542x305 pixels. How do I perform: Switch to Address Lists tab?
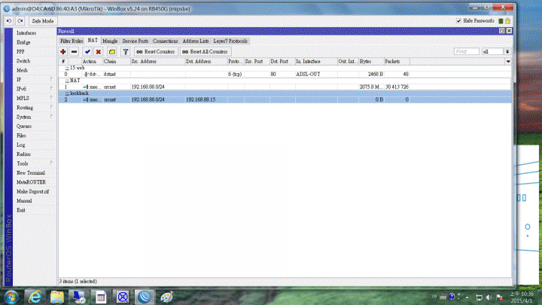pyautogui.click(x=196, y=41)
